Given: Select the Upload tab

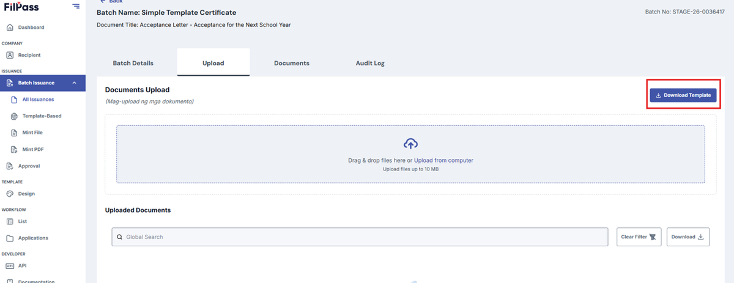Looking at the screenshot, I should (213, 62).
